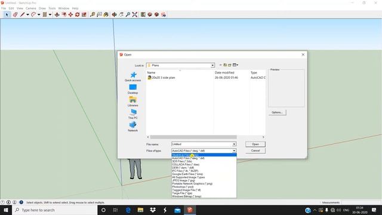Click the file list horizontal scrollbar

click(x=193, y=137)
